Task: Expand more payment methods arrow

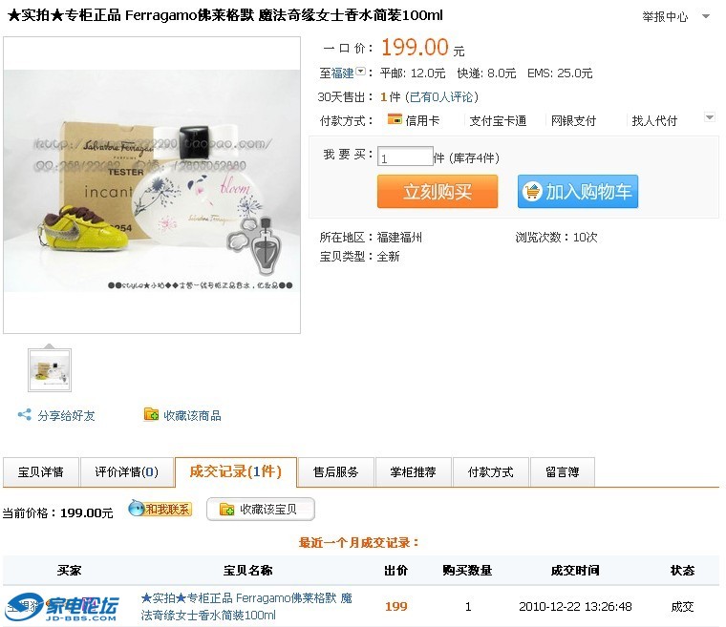Action: pos(710,116)
